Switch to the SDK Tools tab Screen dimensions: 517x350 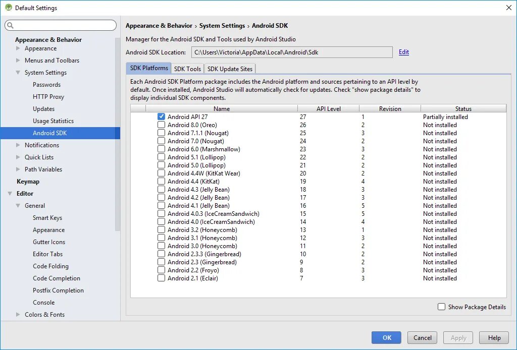point(187,69)
